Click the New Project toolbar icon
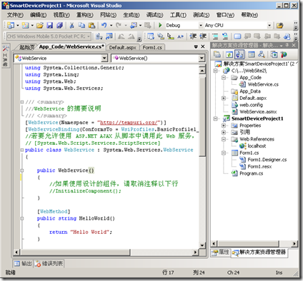This screenshot has width=303, height=281. (x=11, y=25)
